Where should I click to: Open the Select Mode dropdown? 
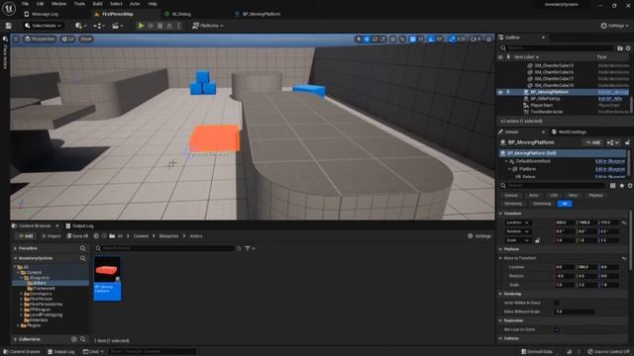[43, 26]
